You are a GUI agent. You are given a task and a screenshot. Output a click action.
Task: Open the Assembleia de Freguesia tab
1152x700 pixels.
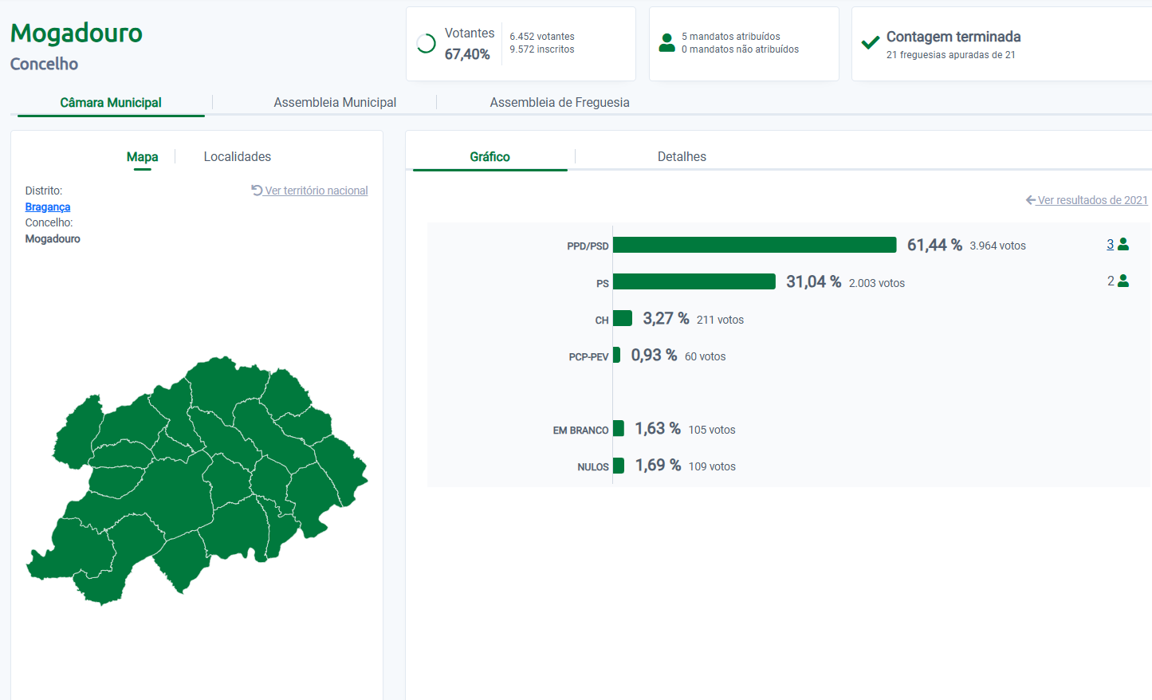coord(560,103)
